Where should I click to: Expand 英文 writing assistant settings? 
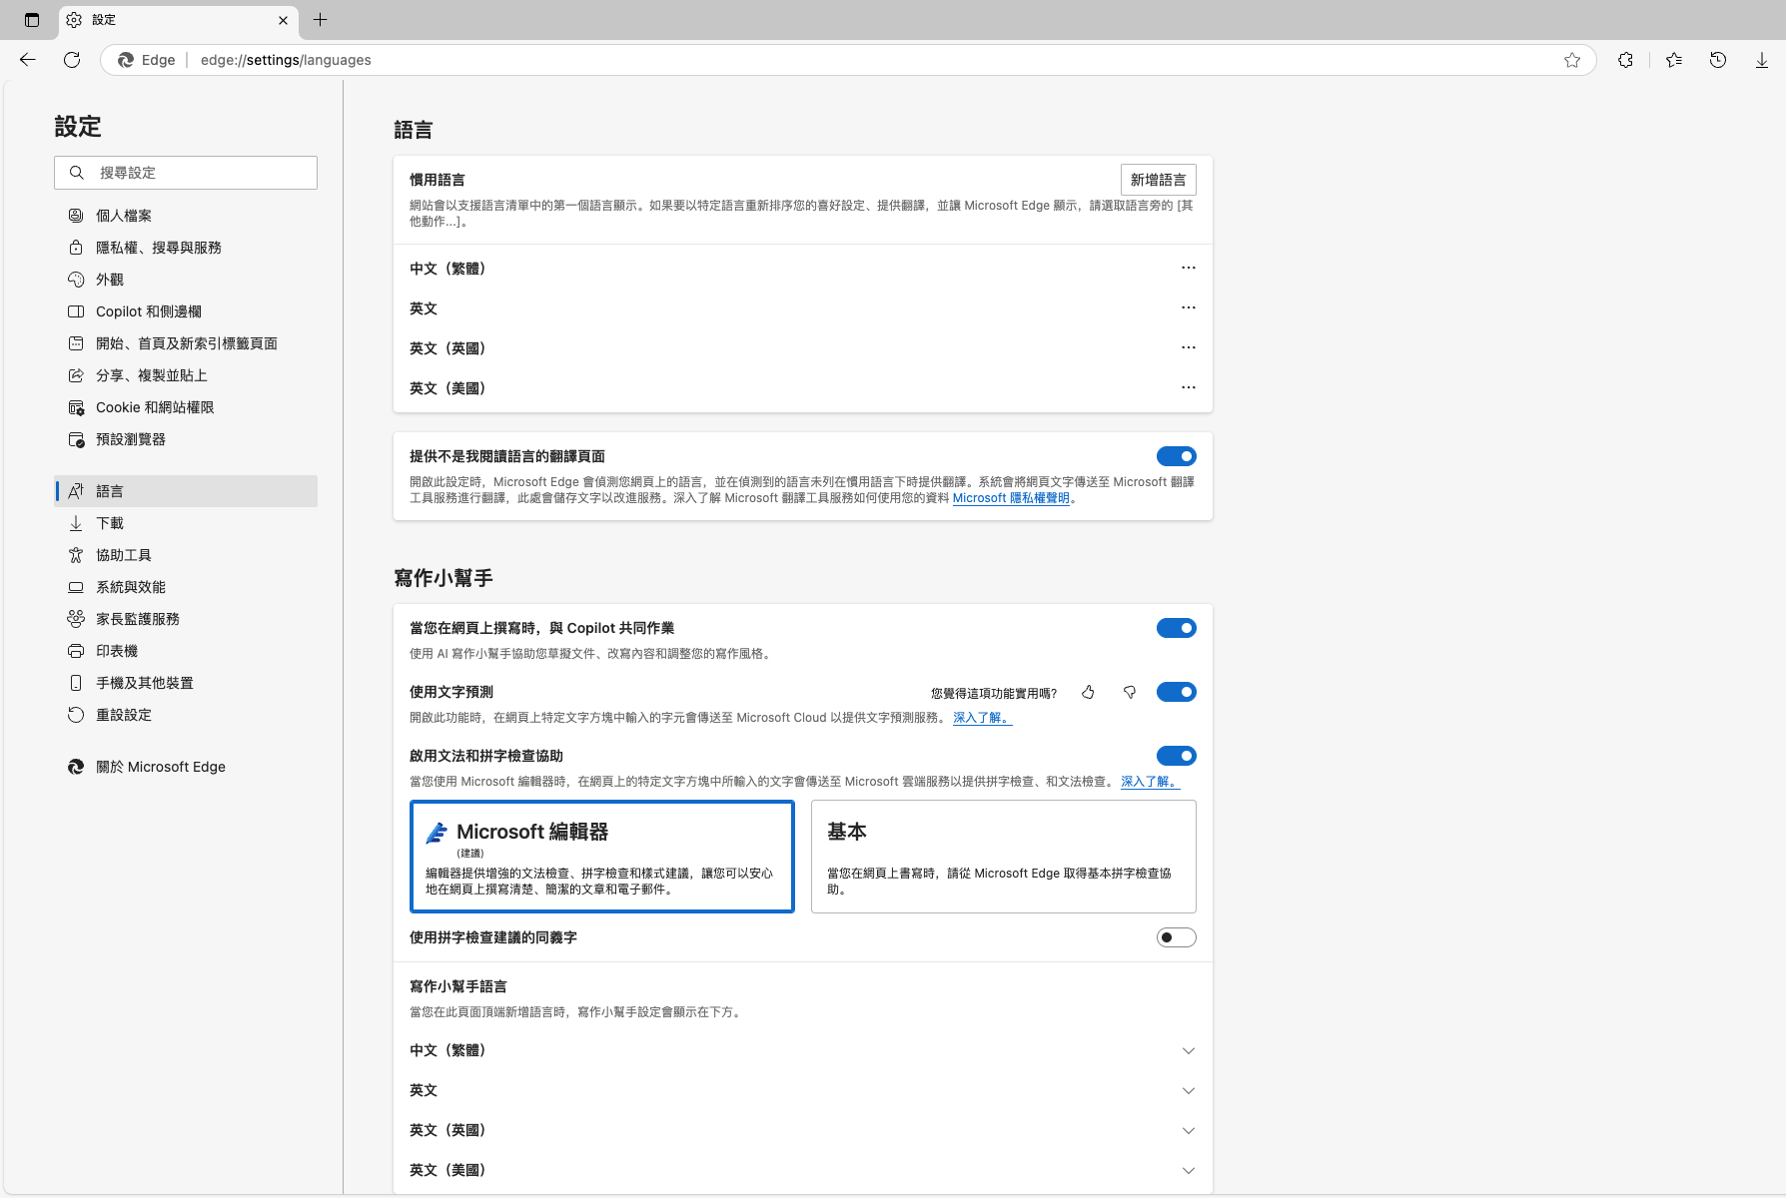pos(1189,1090)
